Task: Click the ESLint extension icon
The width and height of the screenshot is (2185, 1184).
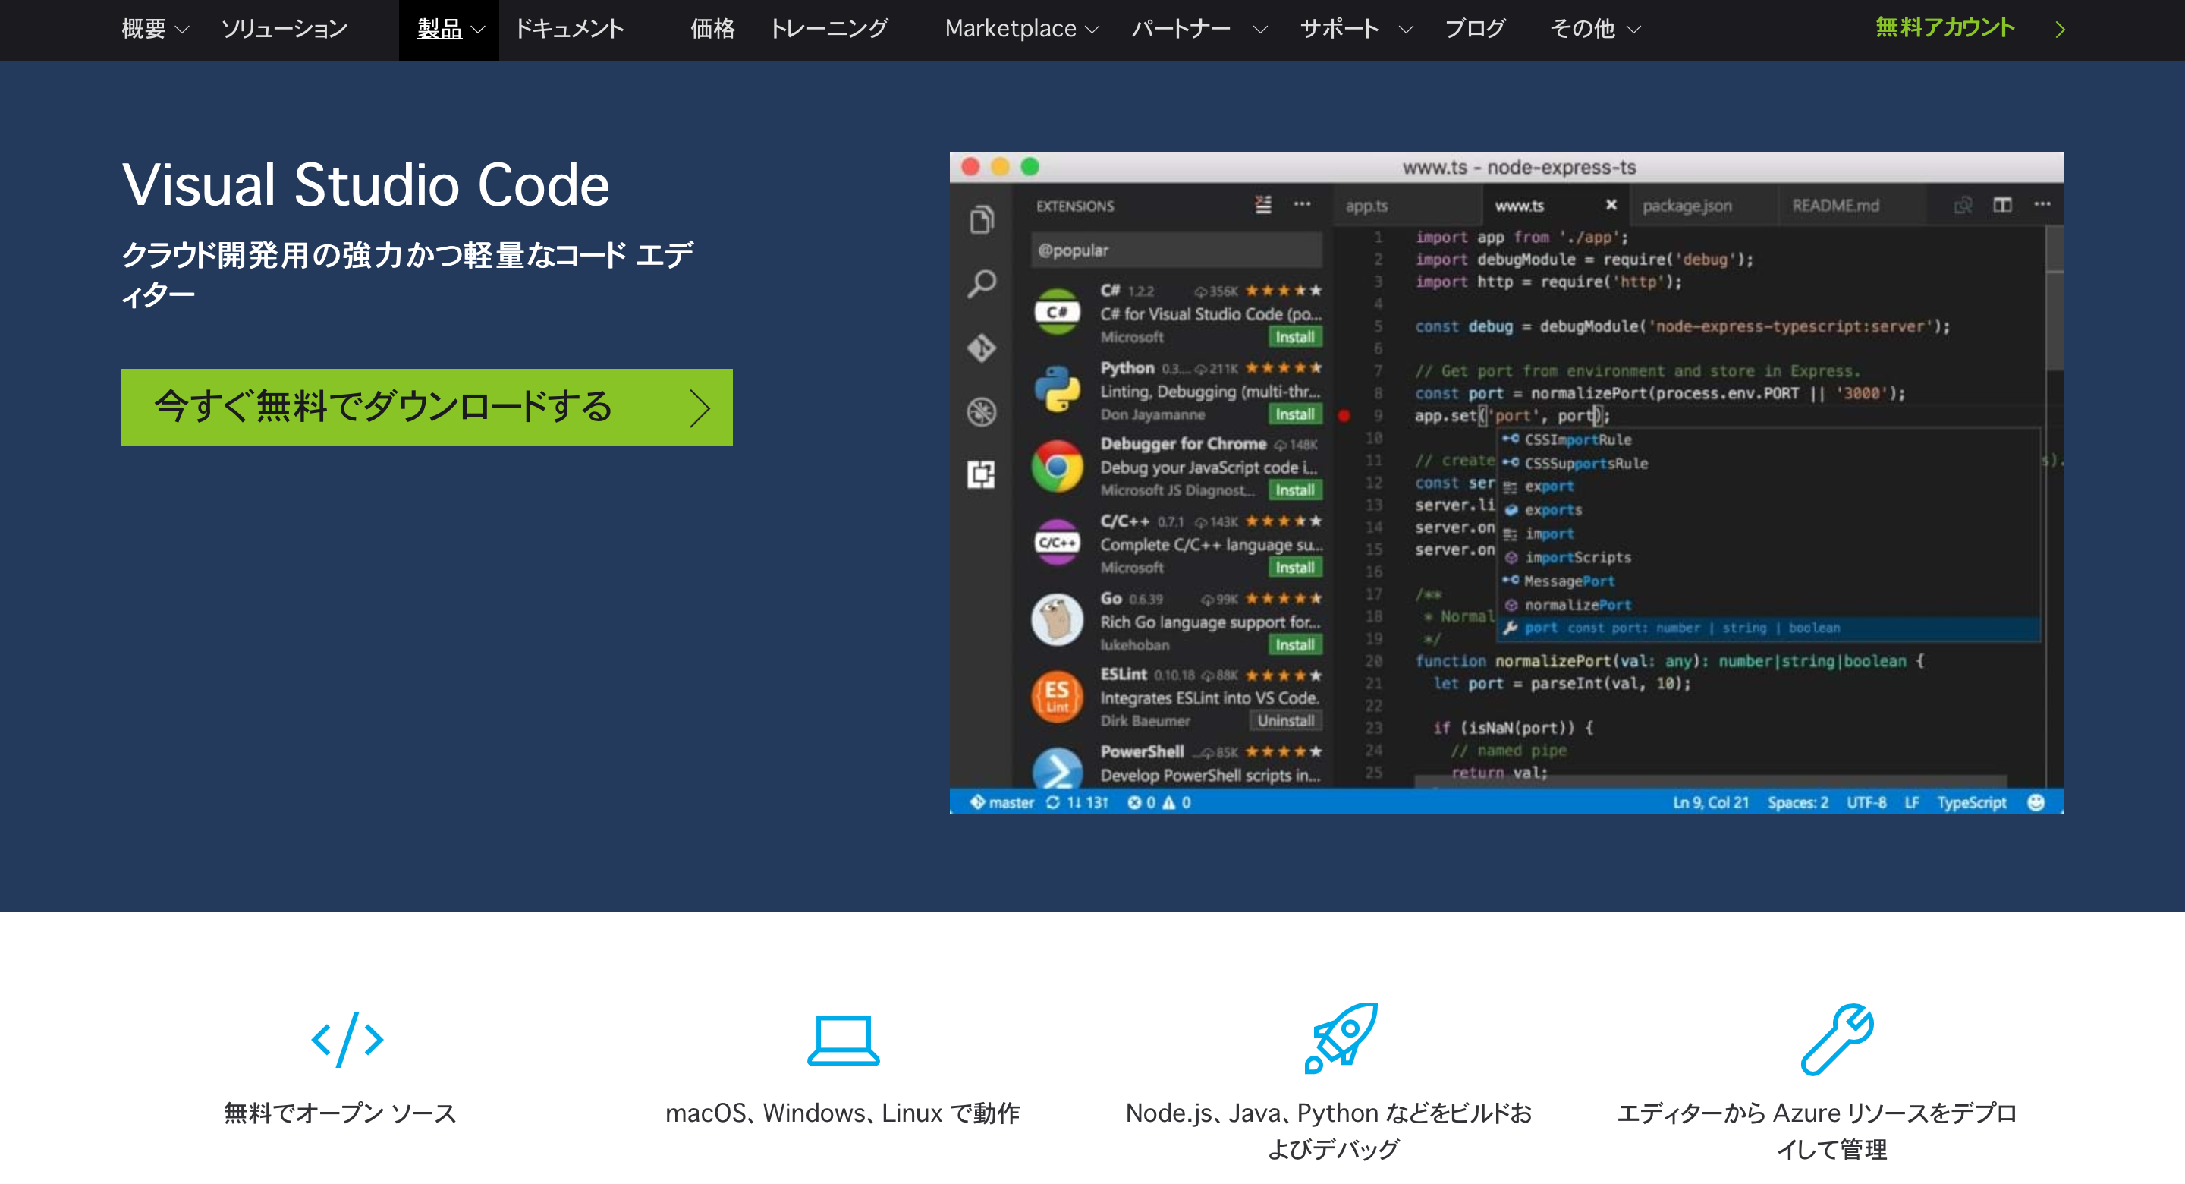Action: (x=1057, y=697)
